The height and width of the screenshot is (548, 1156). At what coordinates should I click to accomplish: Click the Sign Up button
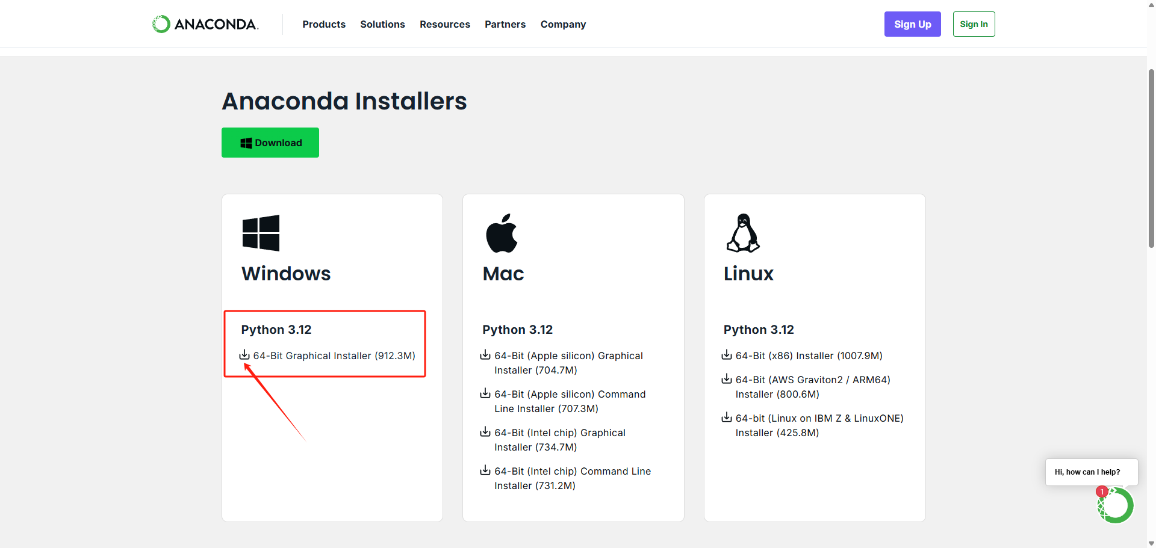912,24
